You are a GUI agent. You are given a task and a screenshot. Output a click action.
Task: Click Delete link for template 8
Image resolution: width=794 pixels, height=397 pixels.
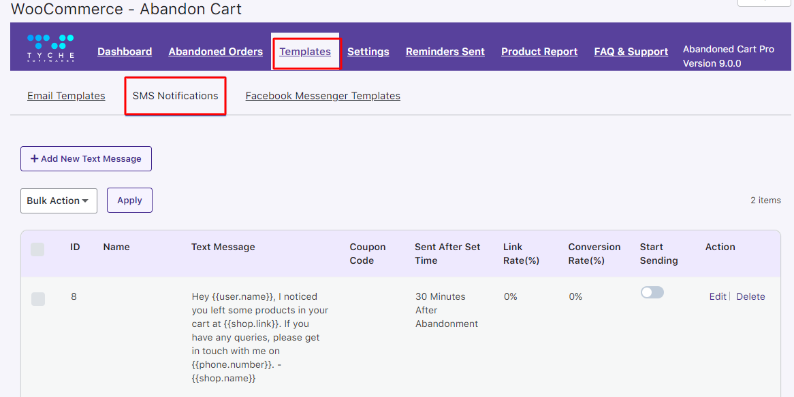[x=750, y=297]
